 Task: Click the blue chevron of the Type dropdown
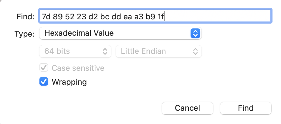point(195,33)
